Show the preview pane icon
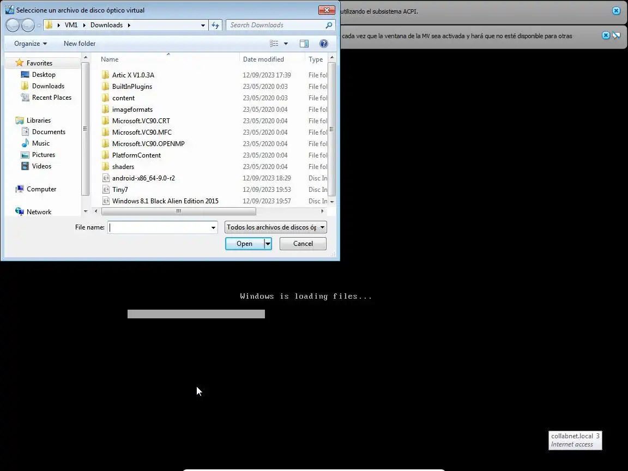 [x=304, y=44]
